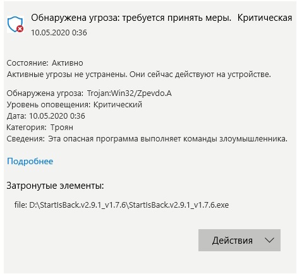The image size is (297, 274).
Task: Open the Подробнее link
Action: pos(30,161)
